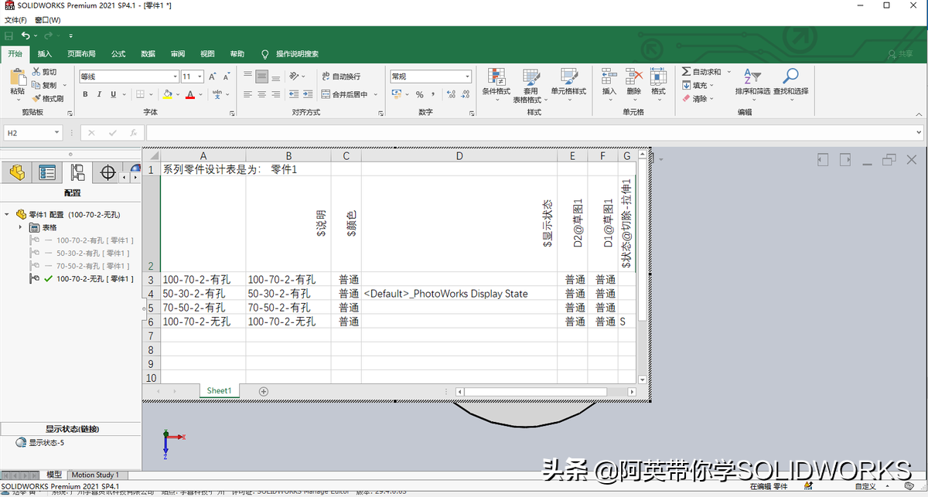Open the Motion Study 1 tab
The image size is (928, 497).
click(x=95, y=475)
